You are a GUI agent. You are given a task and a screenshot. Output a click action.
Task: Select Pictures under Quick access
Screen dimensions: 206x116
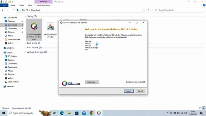(x=11, y=32)
